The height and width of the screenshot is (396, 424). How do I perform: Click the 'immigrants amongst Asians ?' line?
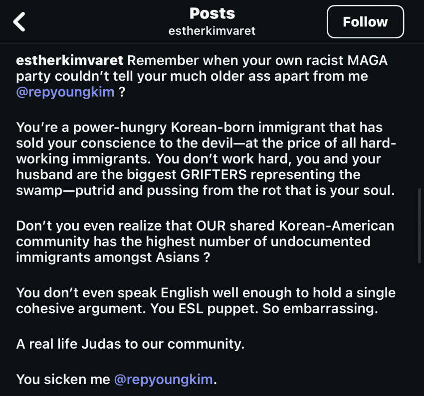coord(113,257)
